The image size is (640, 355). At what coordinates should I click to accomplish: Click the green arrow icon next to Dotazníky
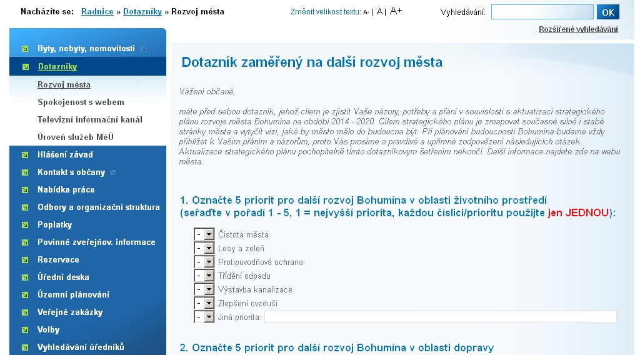[25, 67]
